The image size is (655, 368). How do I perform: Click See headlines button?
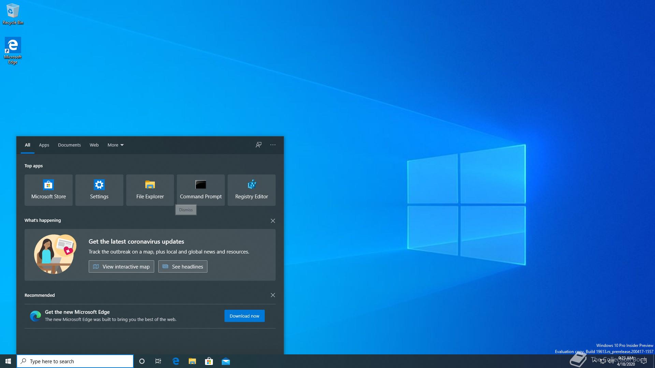183,266
